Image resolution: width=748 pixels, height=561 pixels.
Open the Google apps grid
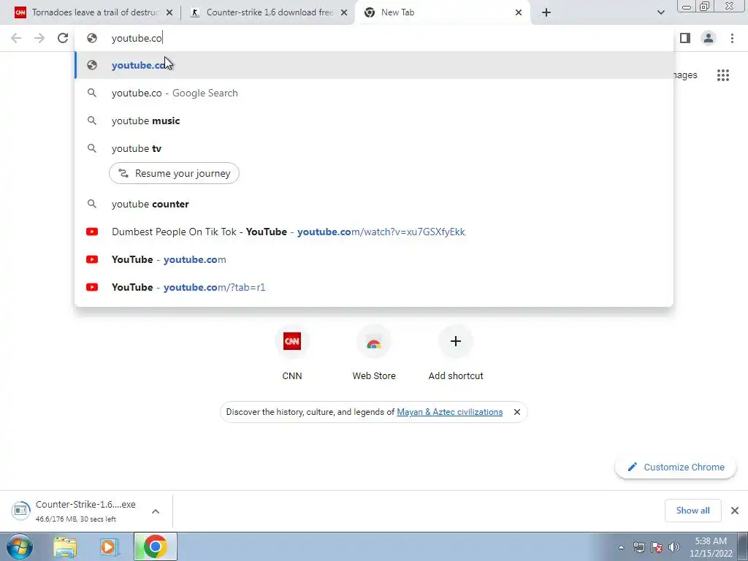[x=722, y=75]
